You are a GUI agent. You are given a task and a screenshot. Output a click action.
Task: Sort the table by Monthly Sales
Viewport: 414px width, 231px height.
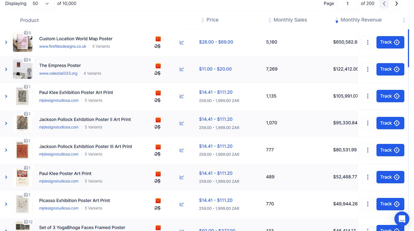pos(270,20)
